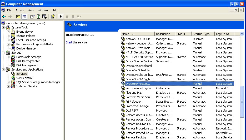
Task: Expand the Shared Folders node
Action: pyautogui.click(x=8, y=36)
